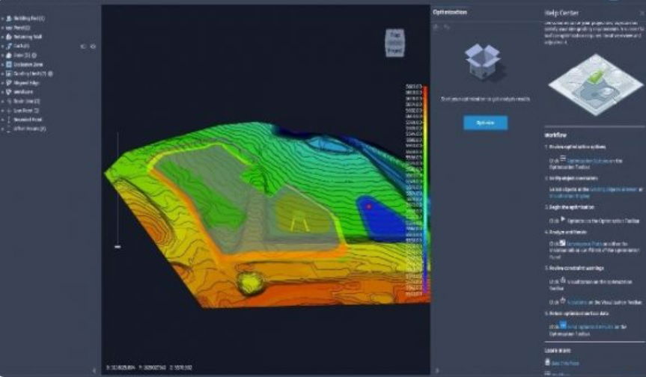Click second toolbar icon under Optimization header
The width and height of the screenshot is (646, 377).
pos(447,27)
